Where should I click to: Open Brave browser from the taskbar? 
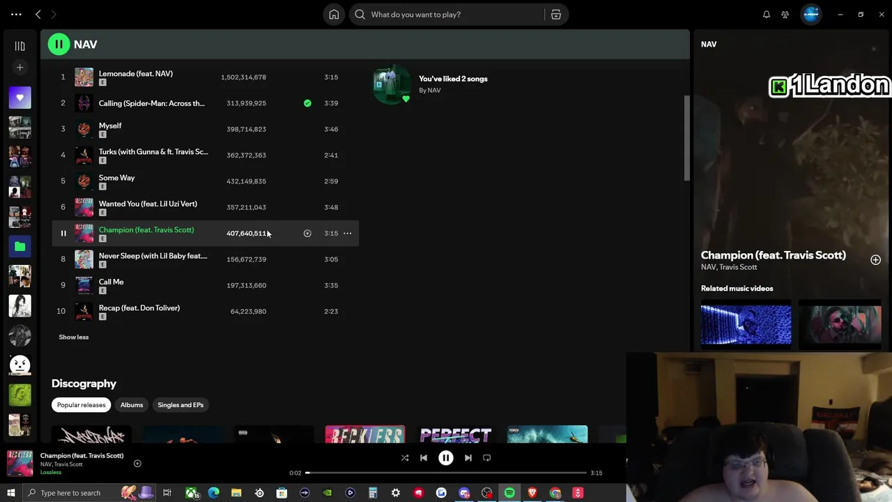[x=532, y=493]
